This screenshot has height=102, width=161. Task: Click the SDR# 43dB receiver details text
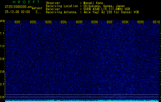point(107,9)
